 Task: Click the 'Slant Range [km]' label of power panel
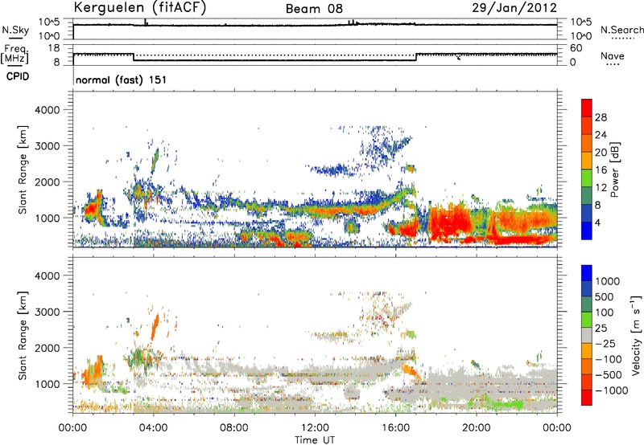(x=23, y=169)
